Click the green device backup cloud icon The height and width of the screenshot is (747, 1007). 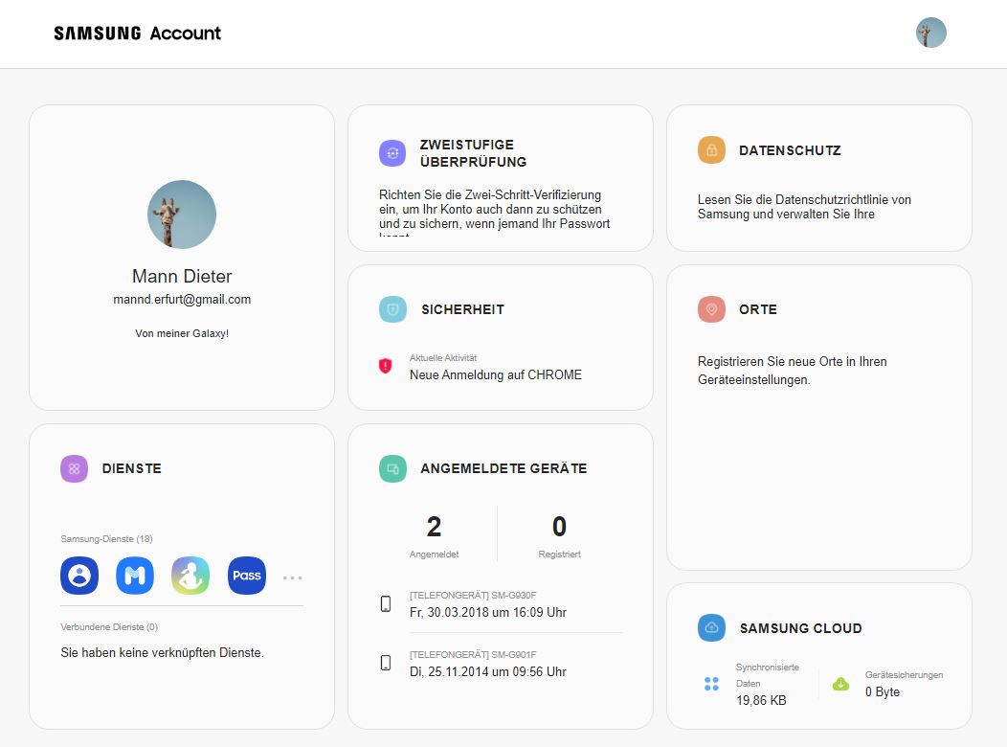tap(840, 684)
